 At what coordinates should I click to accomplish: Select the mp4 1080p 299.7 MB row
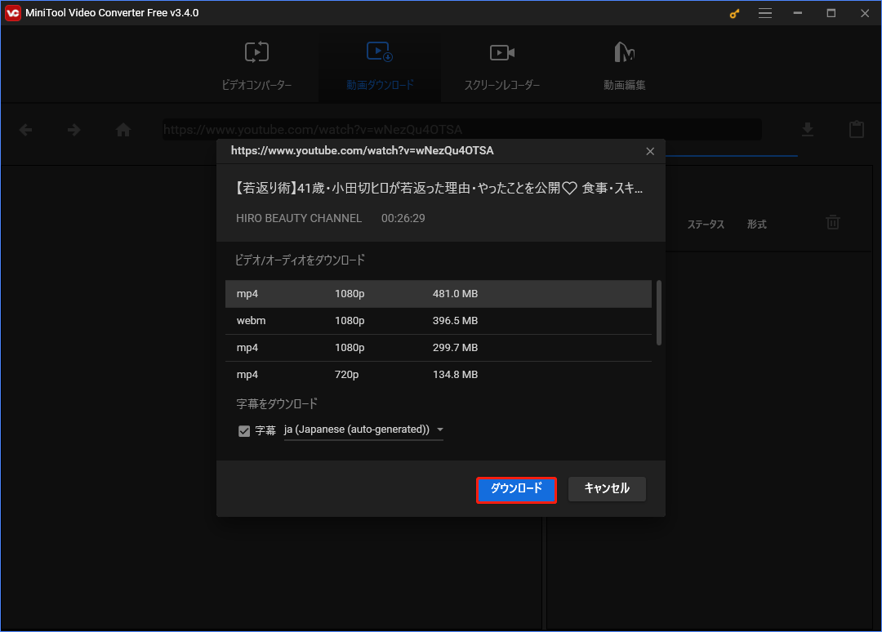click(x=439, y=348)
